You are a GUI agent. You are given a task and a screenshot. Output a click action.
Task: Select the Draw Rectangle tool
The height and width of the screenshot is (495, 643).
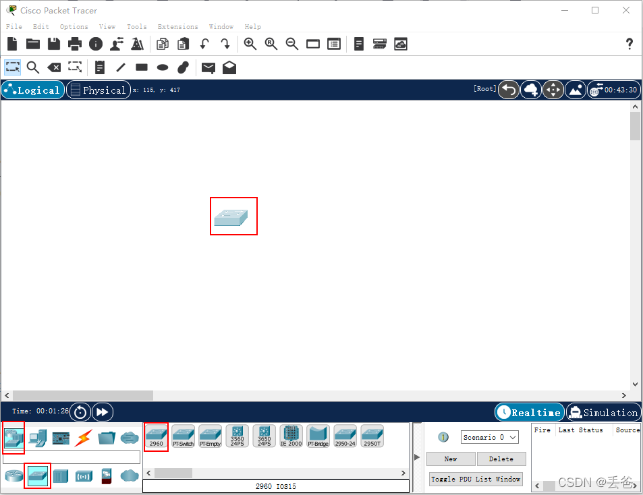pos(142,67)
